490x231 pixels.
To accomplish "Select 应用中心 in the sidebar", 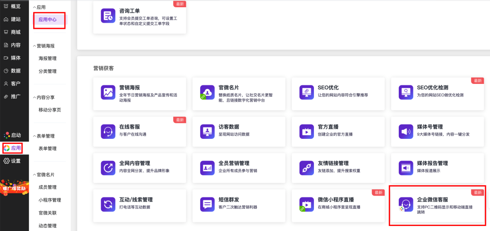I will 48,20.
